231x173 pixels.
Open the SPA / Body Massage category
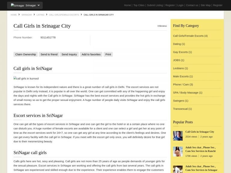[x=187, y=93]
